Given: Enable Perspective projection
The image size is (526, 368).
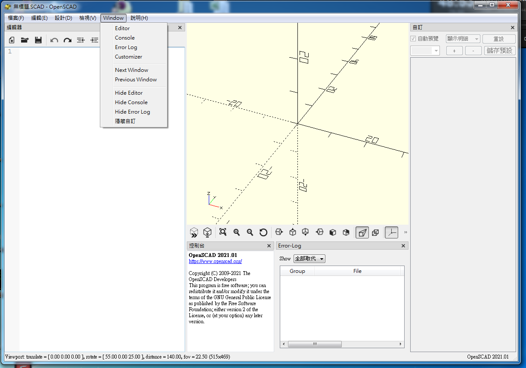Looking at the screenshot, I should click(362, 232).
